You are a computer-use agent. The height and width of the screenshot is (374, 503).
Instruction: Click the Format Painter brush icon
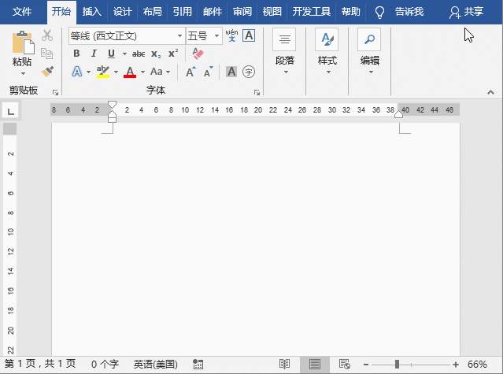(x=47, y=72)
